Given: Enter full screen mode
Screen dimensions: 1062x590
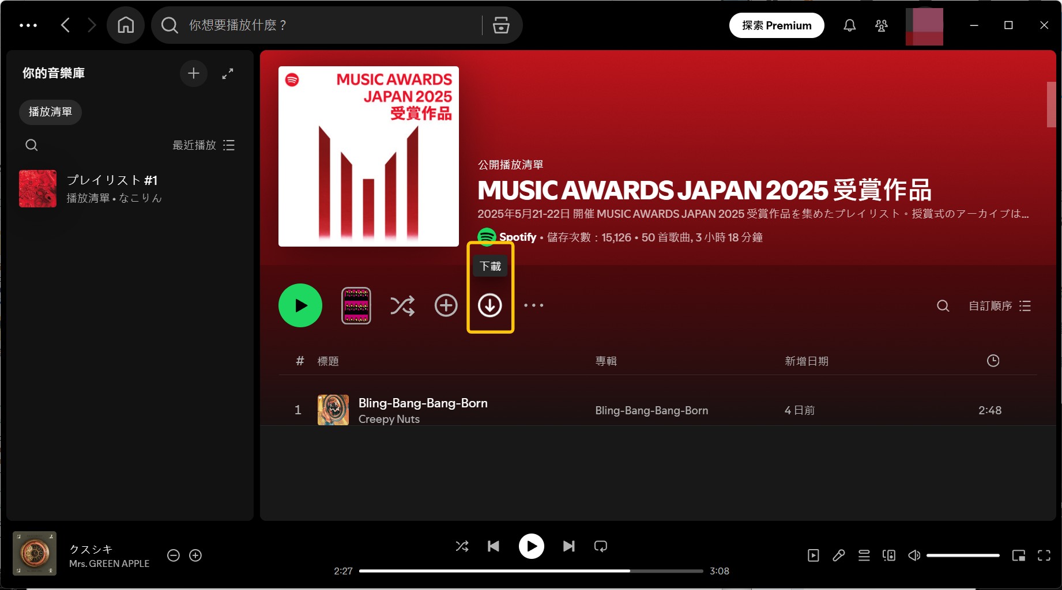Looking at the screenshot, I should point(1044,555).
